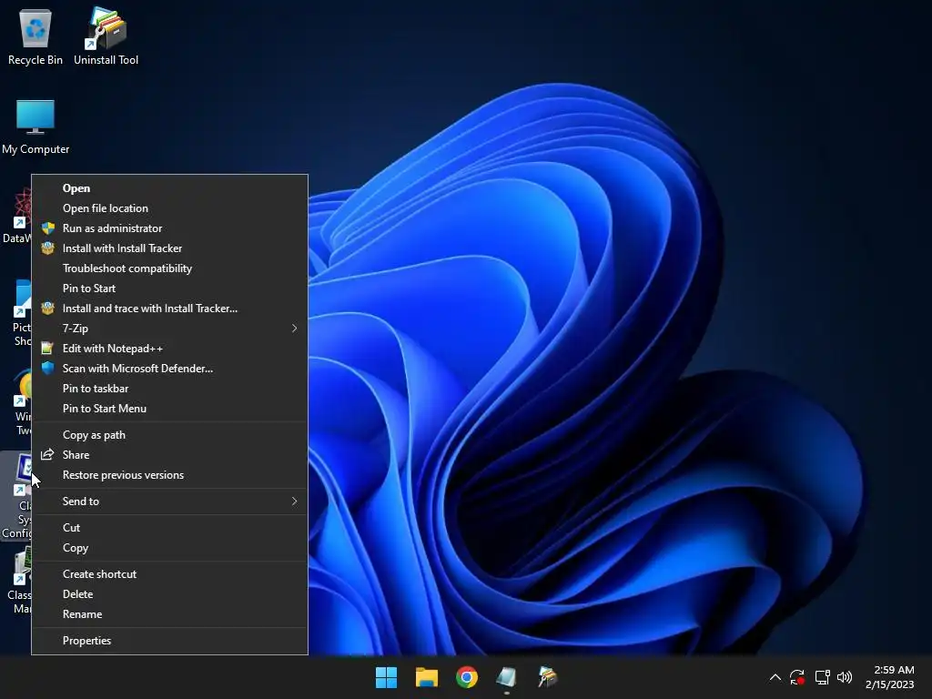This screenshot has width=932, height=699.
Task: Launch Google Chrome from the taskbar
Action: pos(467,677)
